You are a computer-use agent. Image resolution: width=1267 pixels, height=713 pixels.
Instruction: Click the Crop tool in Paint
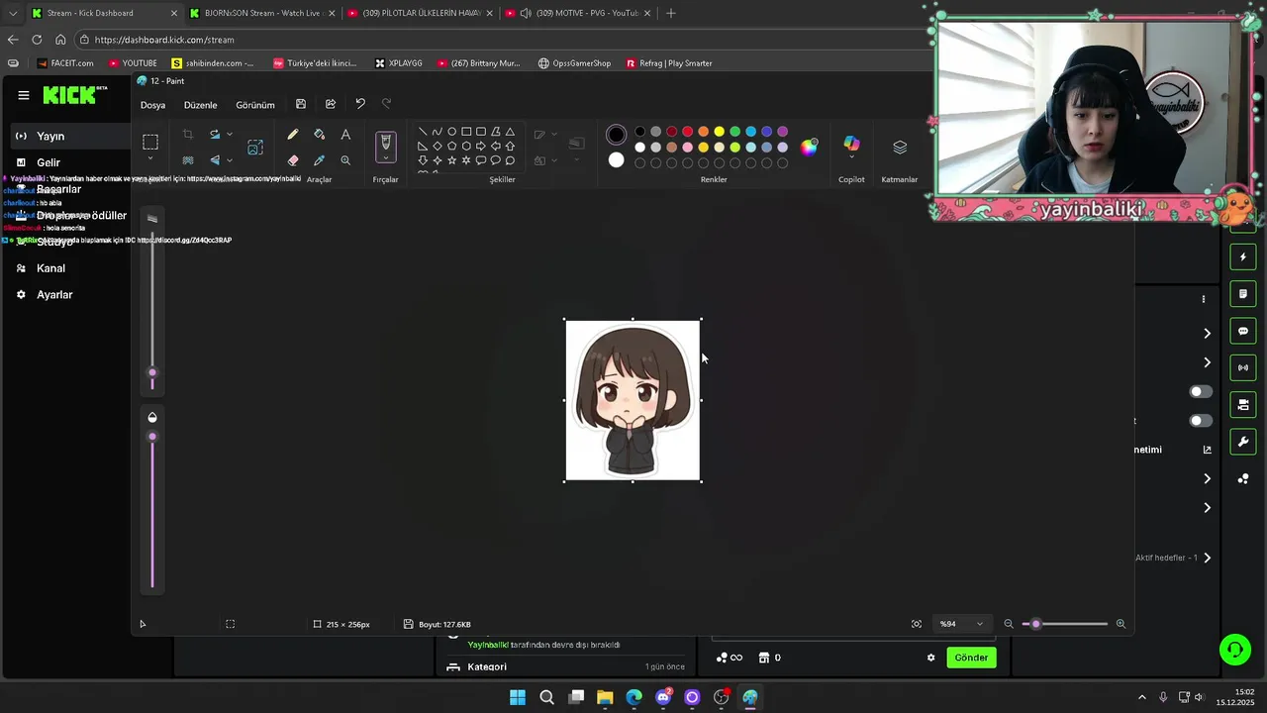coord(187,135)
